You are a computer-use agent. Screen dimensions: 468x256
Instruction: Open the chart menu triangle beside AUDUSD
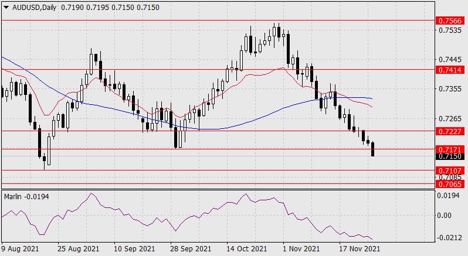pyautogui.click(x=6, y=8)
